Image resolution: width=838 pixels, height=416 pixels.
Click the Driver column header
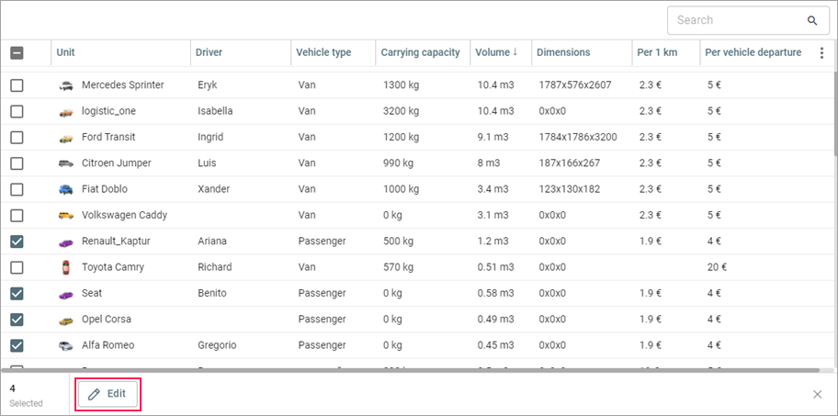click(x=209, y=52)
